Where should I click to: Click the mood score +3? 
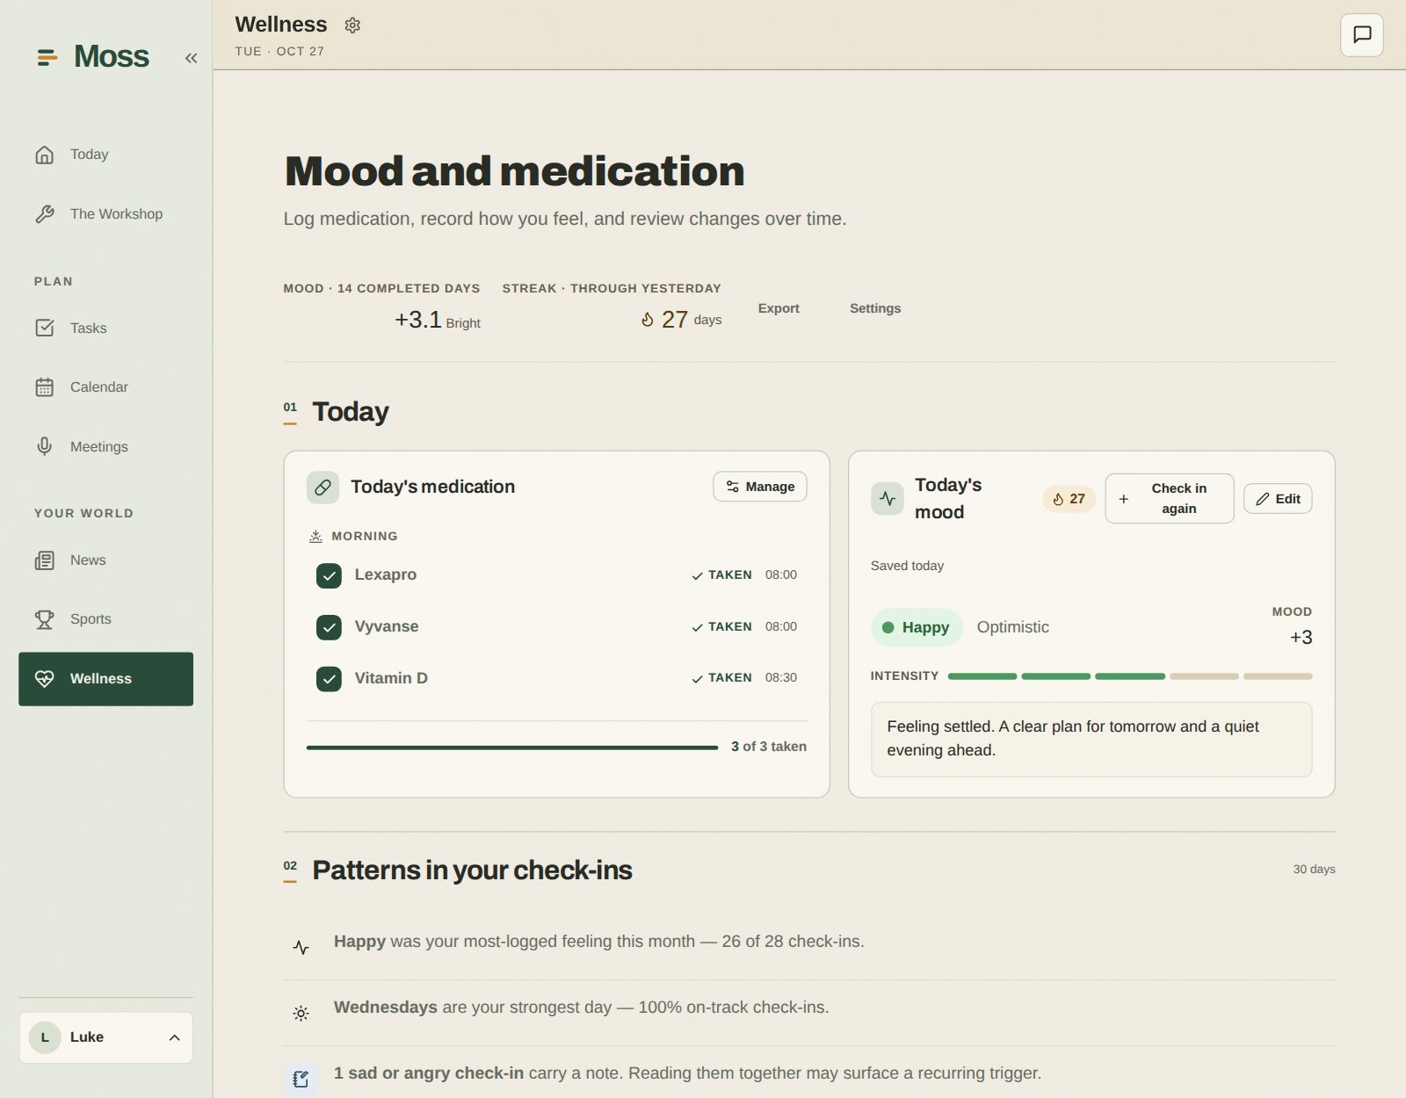click(x=1301, y=638)
